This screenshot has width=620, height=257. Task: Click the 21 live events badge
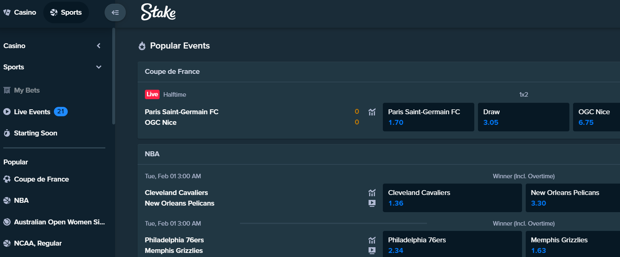coord(61,111)
